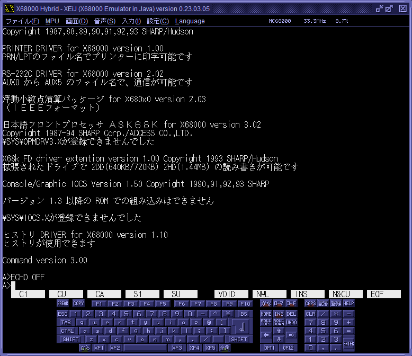Click the down arrow cursor key
Screen dimensions: 412x356
point(279,339)
